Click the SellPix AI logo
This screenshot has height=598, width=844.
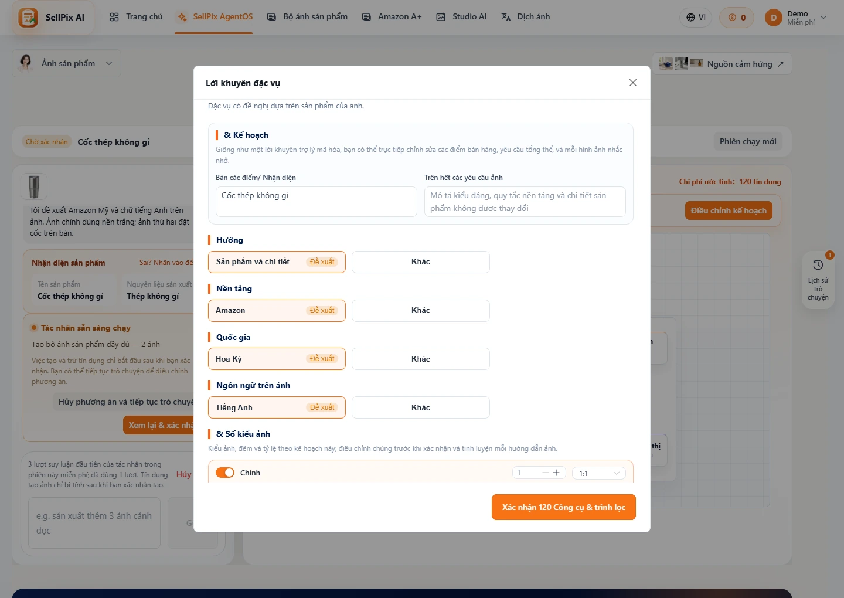52,17
